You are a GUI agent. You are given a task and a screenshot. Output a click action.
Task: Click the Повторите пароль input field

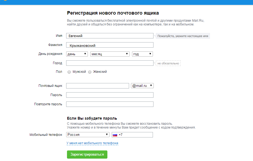point(110,104)
